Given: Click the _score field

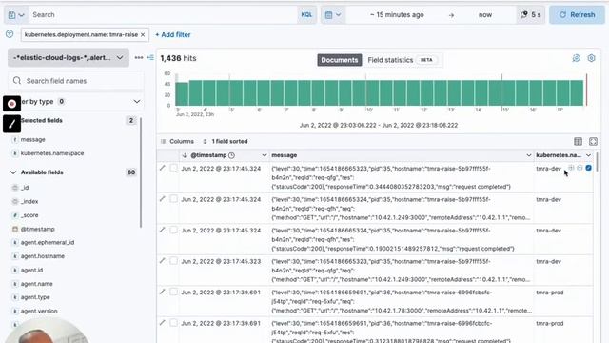Looking at the screenshot, I should [29, 215].
